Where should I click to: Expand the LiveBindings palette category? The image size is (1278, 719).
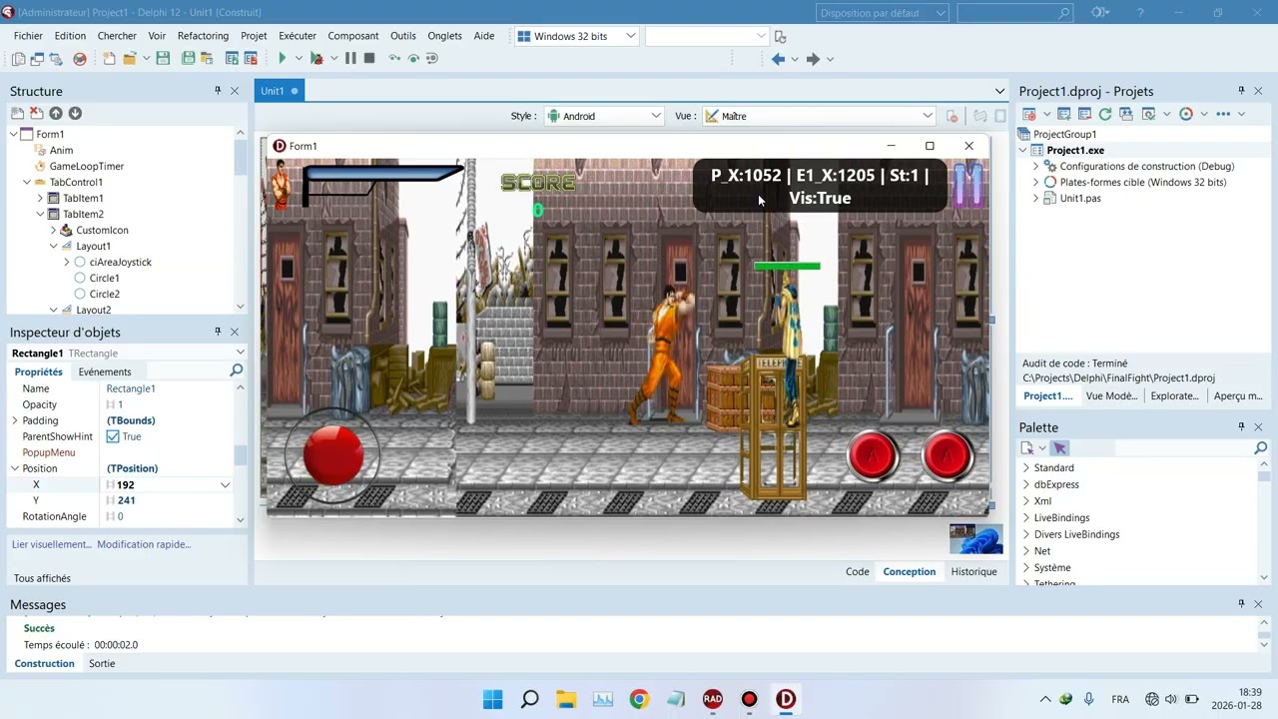[x=1025, y=517]
